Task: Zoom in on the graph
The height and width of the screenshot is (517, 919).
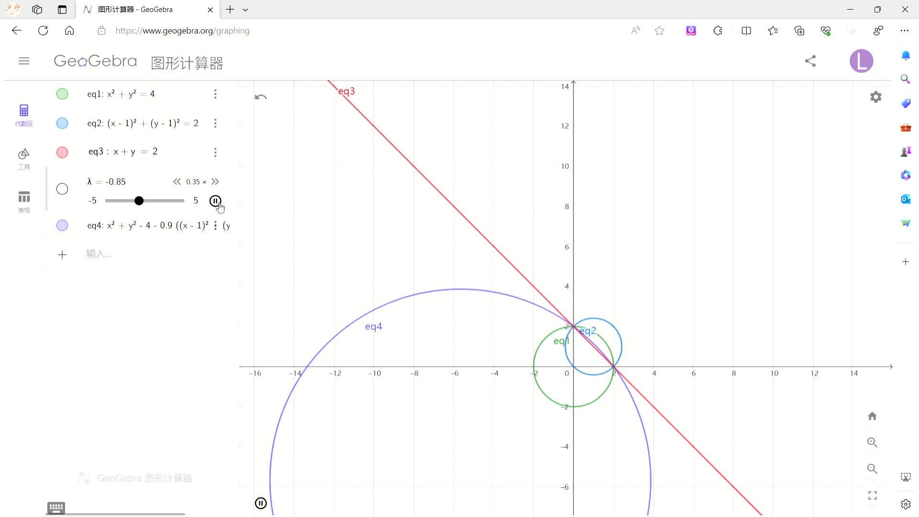Action: click(872, 442)
